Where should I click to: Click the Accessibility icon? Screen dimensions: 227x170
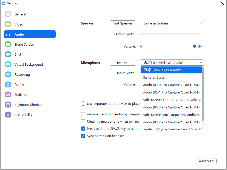(8, 115)
